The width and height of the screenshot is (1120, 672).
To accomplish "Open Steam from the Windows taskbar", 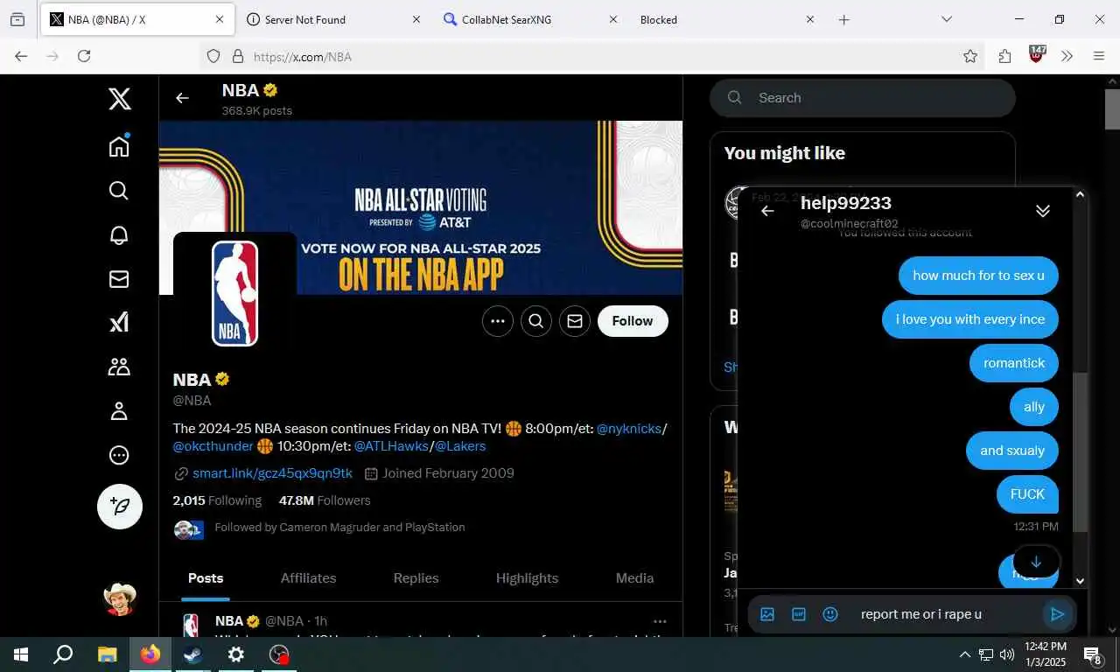I will (192, 654).
